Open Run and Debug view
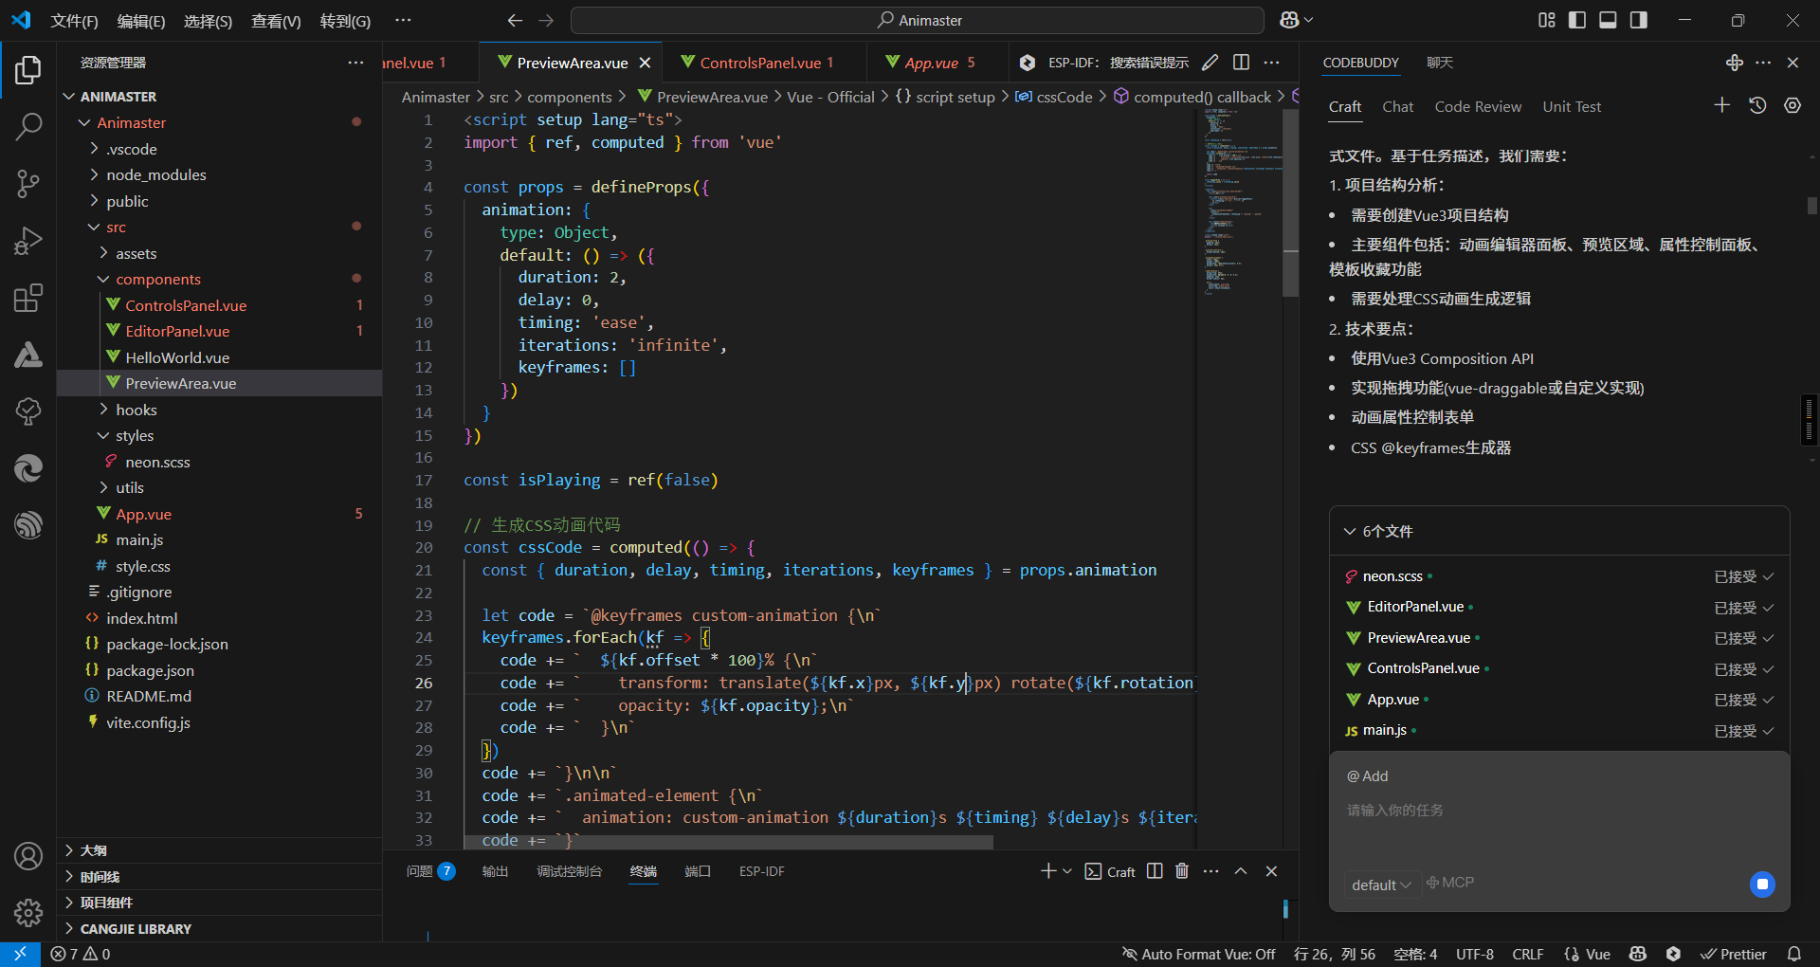1820x967 pixels. click(x=28, y=241)
